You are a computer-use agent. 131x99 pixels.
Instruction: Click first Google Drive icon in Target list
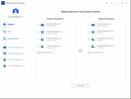[x=93, y=39]
